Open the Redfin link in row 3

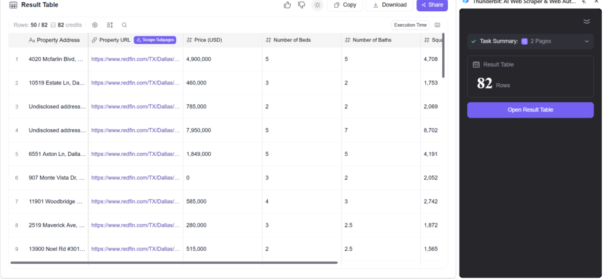tap(136, 107)
